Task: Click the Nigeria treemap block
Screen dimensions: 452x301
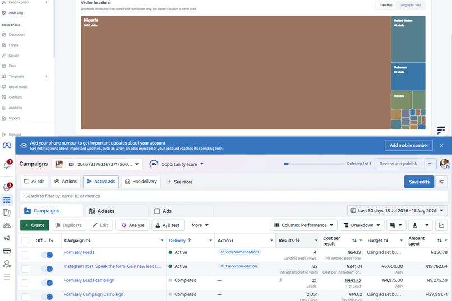Action: 236,72
